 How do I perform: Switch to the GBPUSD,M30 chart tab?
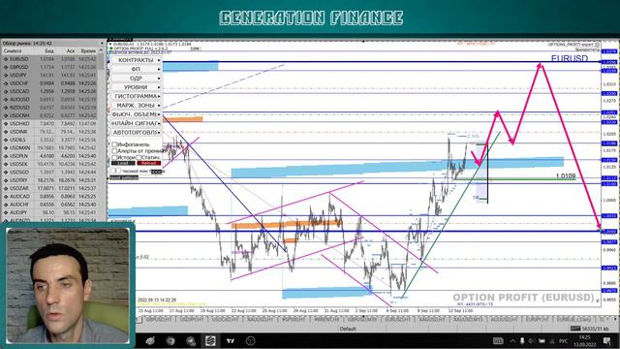point(361,319)
